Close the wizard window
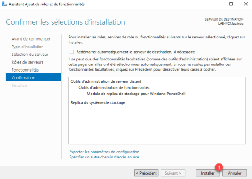This screenshot has width=252, height=179. point(246,4)
